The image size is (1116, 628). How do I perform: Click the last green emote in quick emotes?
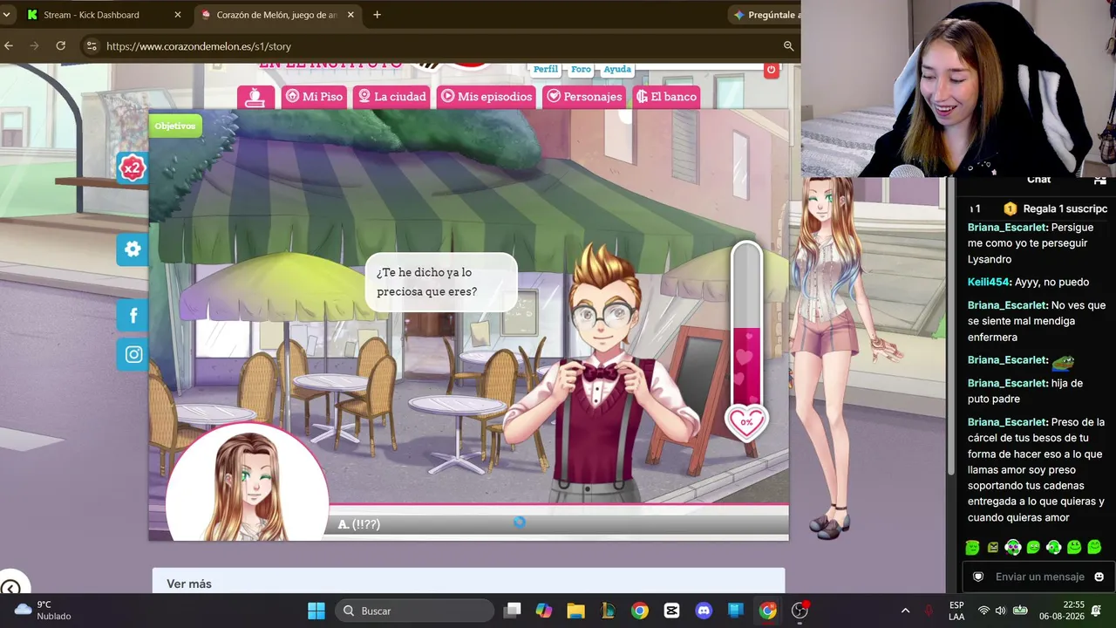point(1094,548)
